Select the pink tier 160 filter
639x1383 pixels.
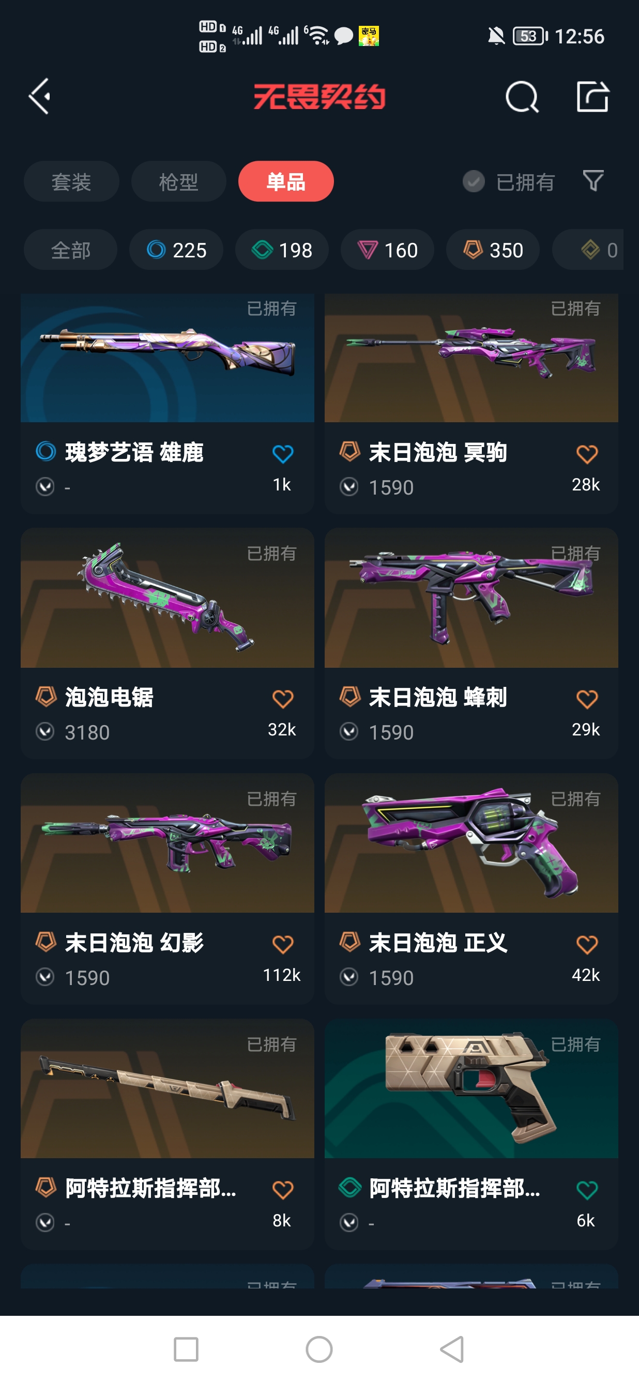point(387,250)
